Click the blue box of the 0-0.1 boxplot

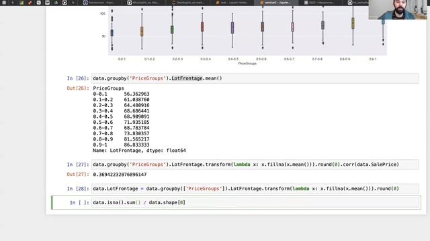tap(112, 33)
